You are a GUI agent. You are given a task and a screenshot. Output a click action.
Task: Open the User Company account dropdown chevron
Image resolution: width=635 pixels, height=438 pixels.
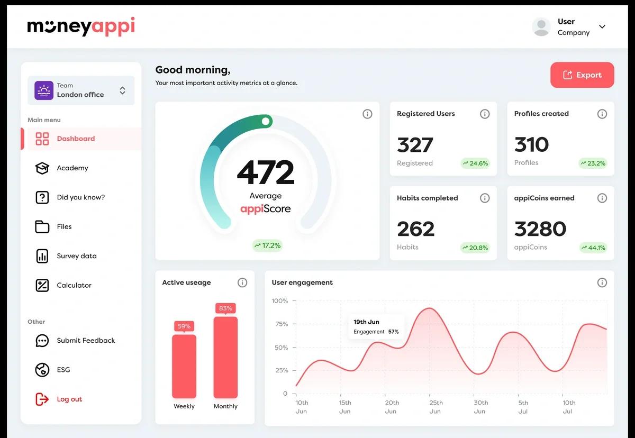pyautogui.click(x=602, y=27)
